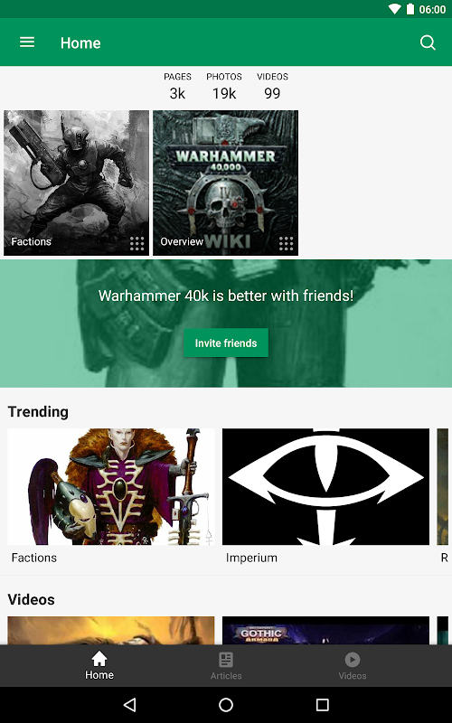The width and height of the screenshot is (452, 723).
Task: Tap Android home circle button
Action: tap(226, 705)
